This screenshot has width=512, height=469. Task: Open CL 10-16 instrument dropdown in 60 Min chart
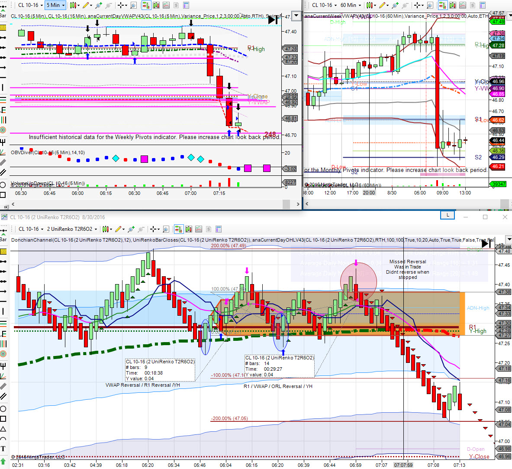coord(324,5)
